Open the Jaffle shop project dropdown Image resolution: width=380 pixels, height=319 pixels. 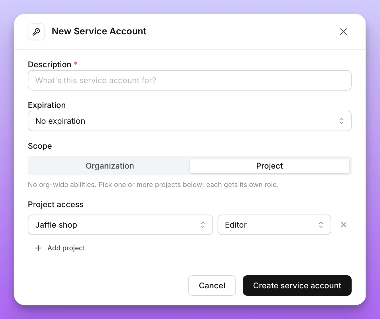120,225
